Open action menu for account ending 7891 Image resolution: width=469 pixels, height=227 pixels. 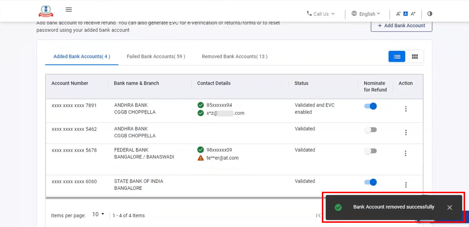point(406,109)
